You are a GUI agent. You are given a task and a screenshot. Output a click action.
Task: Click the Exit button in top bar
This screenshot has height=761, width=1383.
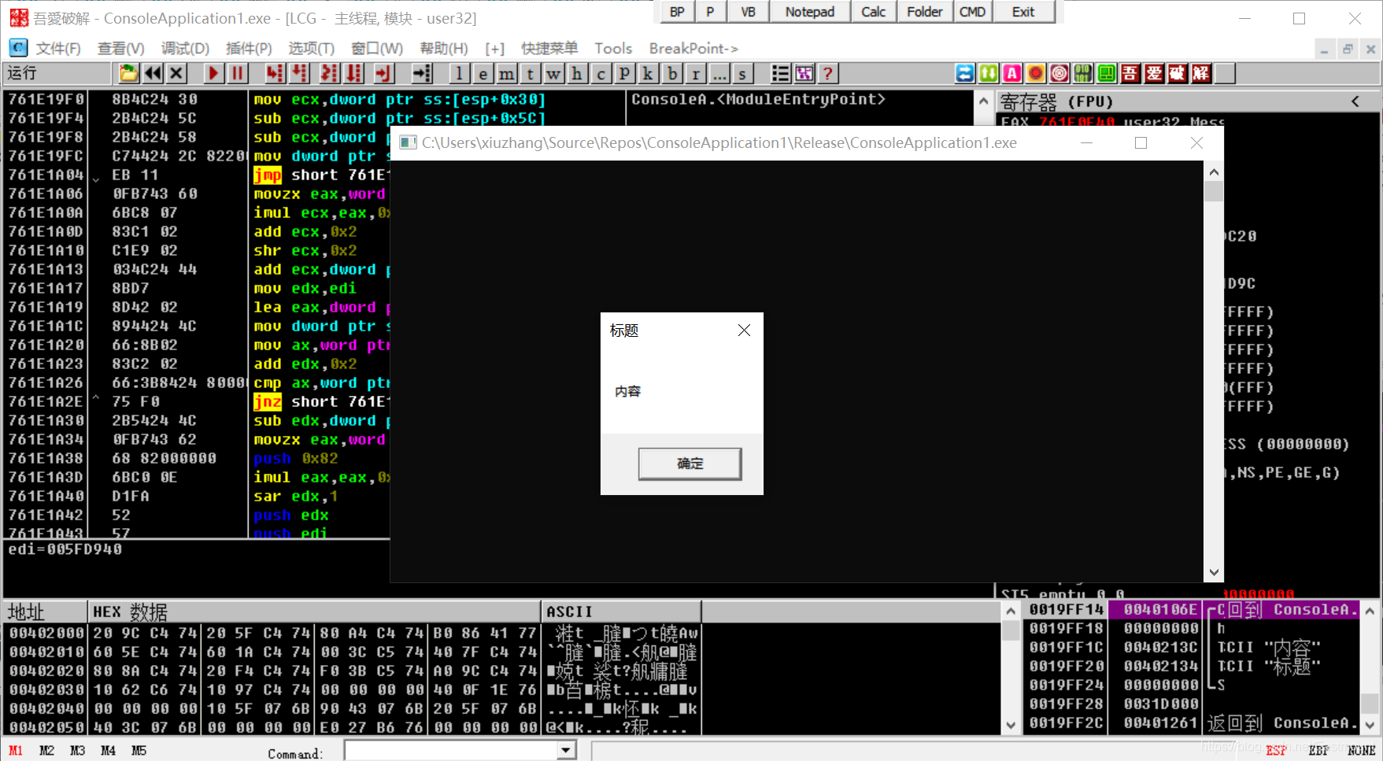(1023, 12)
